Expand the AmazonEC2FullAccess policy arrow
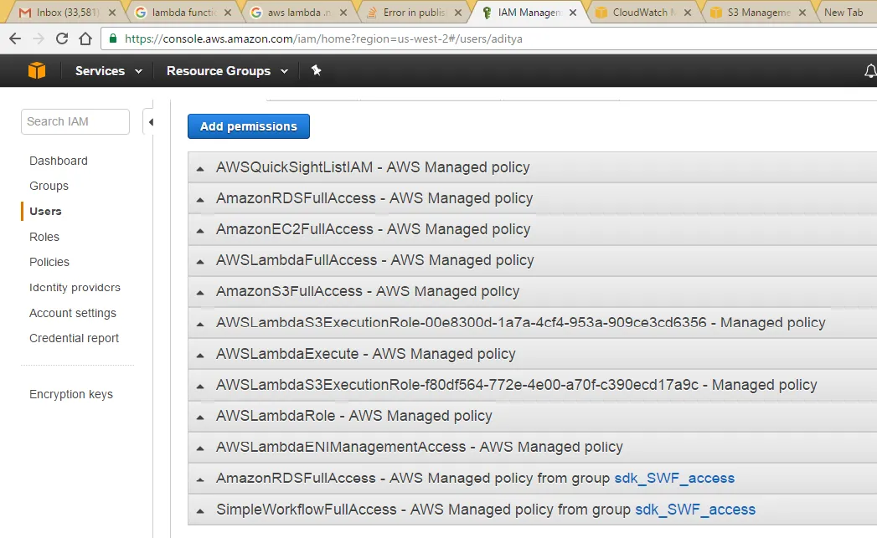877x538 pixels. tap(200, 230)
